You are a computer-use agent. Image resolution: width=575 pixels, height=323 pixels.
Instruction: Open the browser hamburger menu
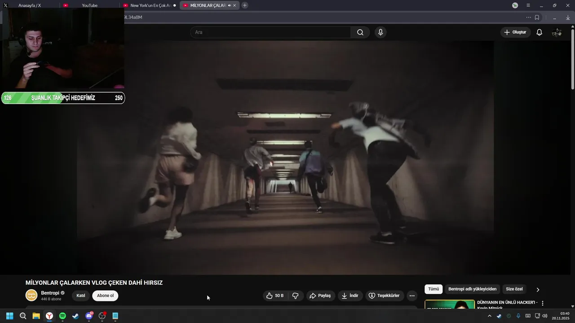click(x=528, y=5)
